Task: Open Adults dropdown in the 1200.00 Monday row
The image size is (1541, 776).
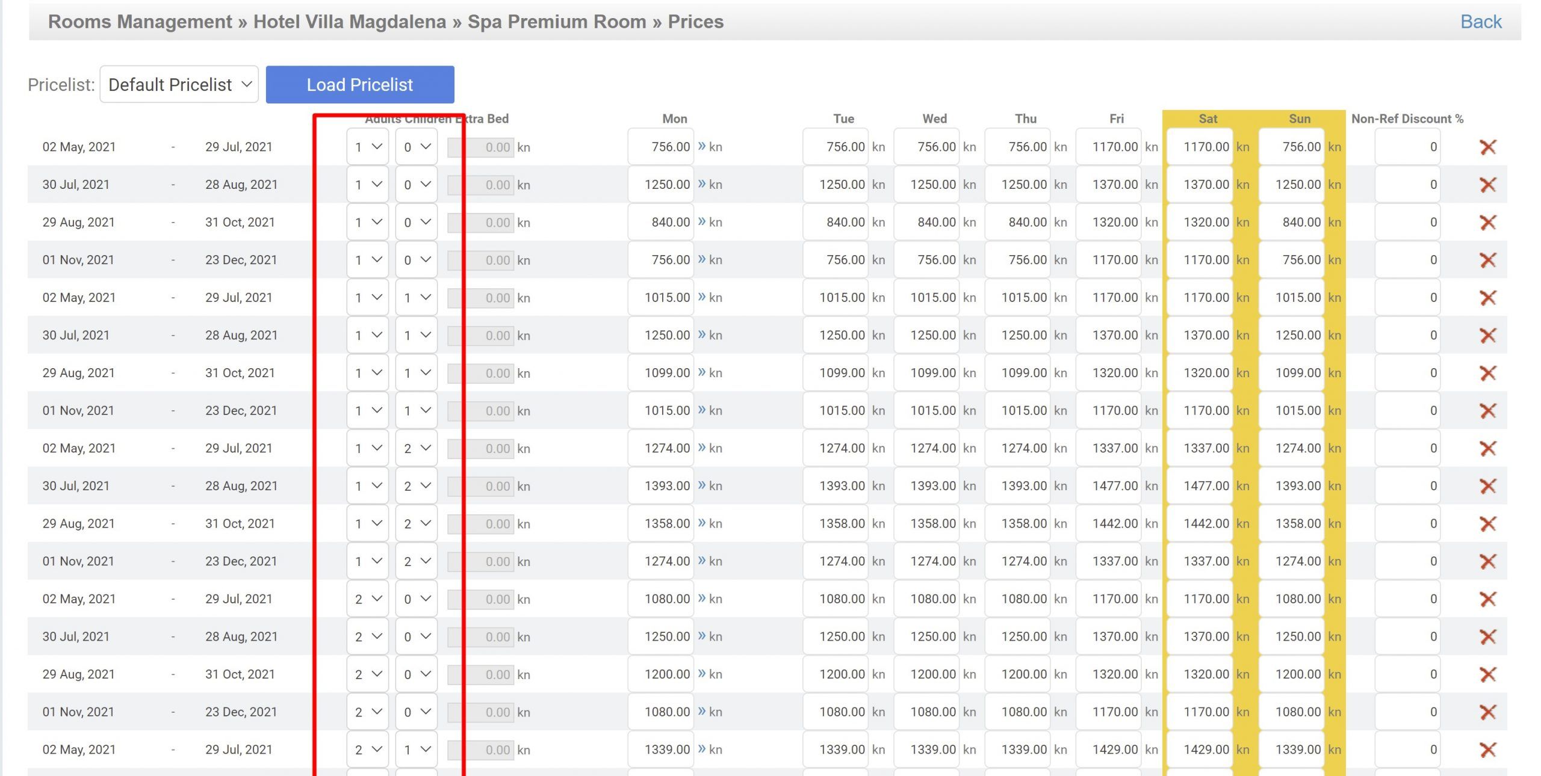Action: point(368,674)
